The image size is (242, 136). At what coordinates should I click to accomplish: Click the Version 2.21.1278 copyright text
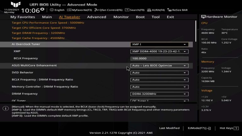(121, 133)
